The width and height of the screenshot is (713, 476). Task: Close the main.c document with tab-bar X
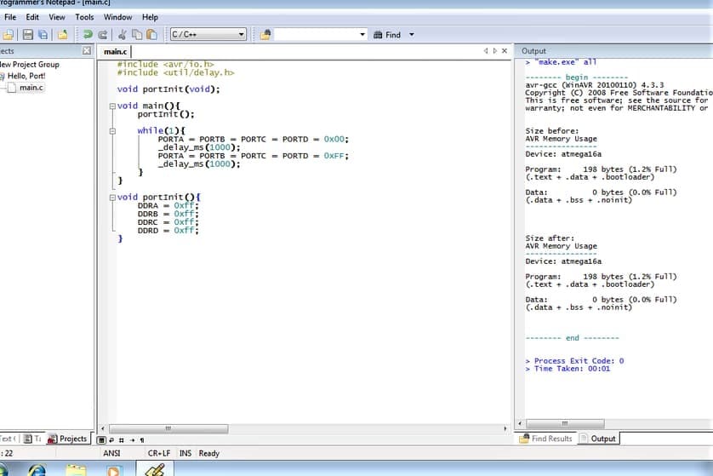coord(505,51)
